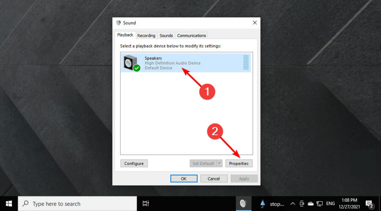381x211 pixels.
Task: Open the Windows Start menu
Action: [x=9, y=204]
